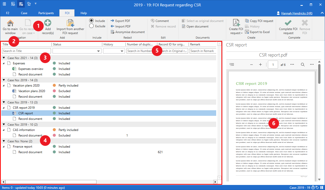
Task: Click the Create FOI request icon
Action: [x=236, y=23]
